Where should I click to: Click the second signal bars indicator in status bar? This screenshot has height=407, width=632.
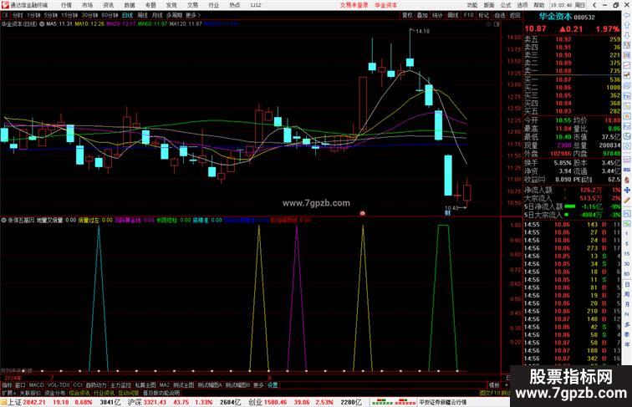point(405,402)
